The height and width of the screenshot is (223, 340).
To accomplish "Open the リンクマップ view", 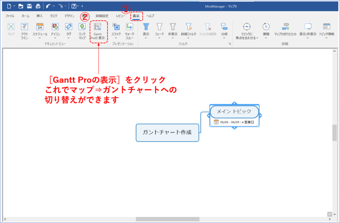I will pyautogui.click(x=82, y=31).
